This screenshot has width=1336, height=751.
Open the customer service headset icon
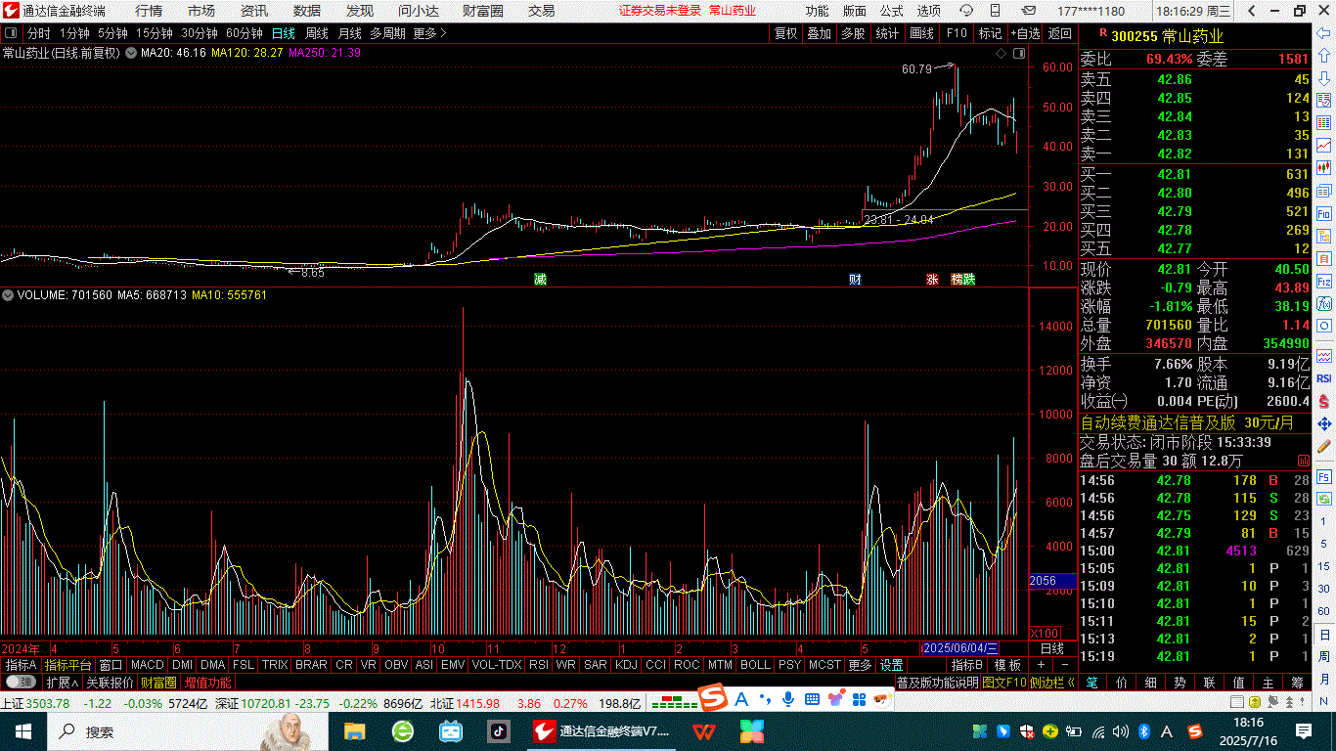(965, 11)
